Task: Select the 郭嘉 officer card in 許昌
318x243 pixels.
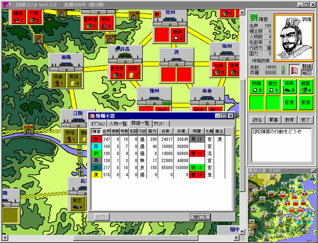Action: 133,72
